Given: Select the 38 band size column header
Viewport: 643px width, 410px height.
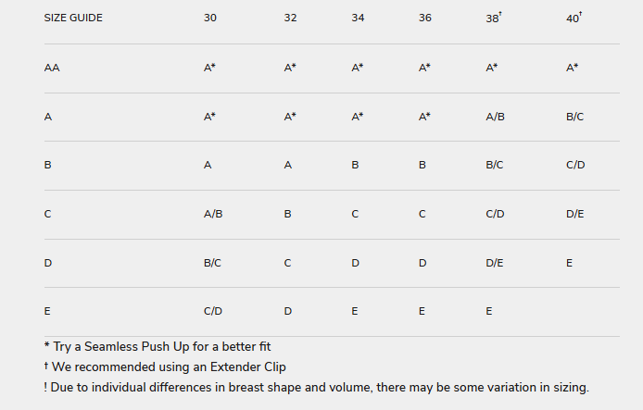Looking at the screenshot, I should pos(493,19).
